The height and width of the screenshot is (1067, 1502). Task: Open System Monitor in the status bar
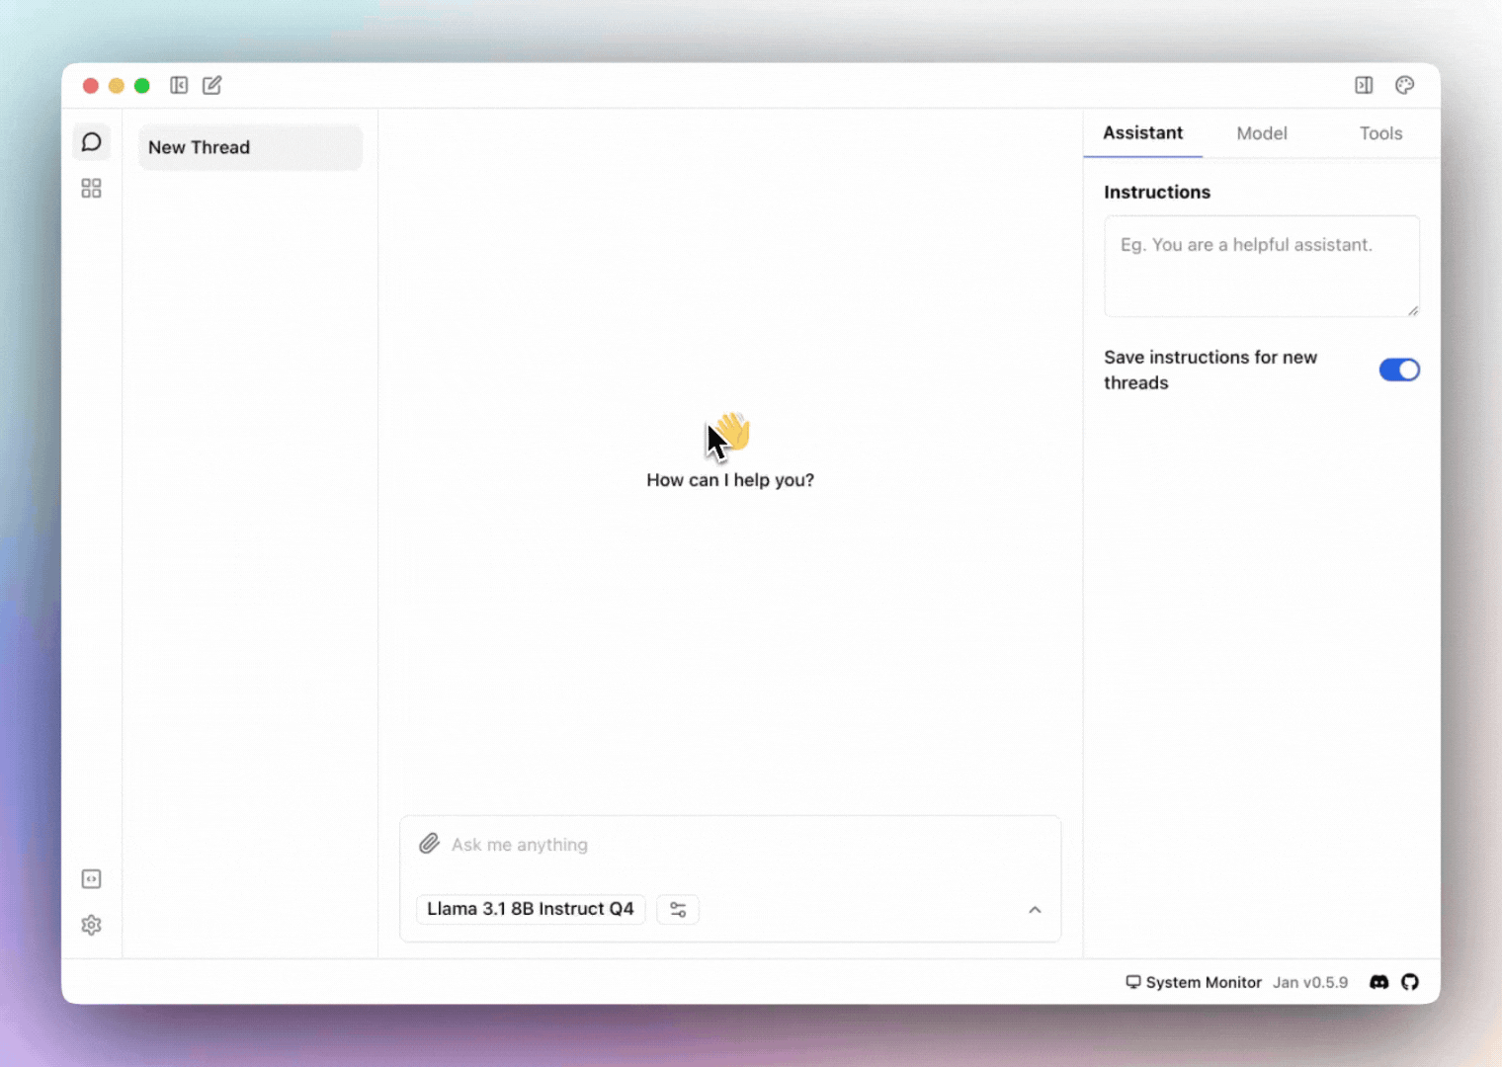pyautogui.click(x=1194, y=982)
